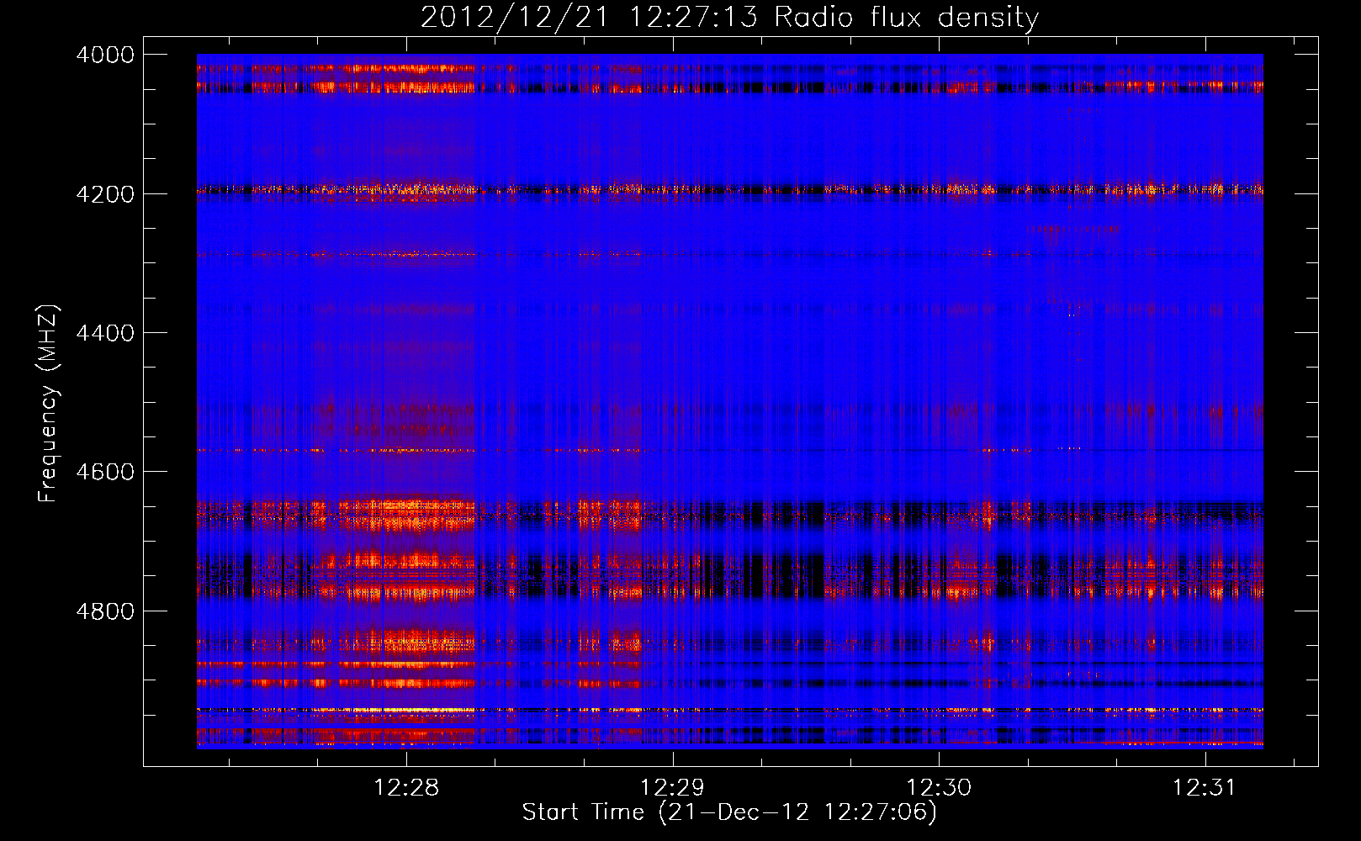Viewport: 1361px width, 841px height.
Task: Click the 4400 frequency tick label
Action: coord(105,333)
